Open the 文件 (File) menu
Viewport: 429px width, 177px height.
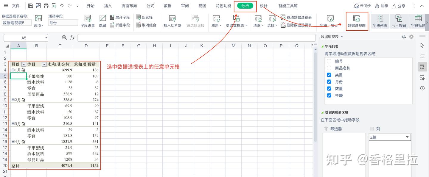16,6
